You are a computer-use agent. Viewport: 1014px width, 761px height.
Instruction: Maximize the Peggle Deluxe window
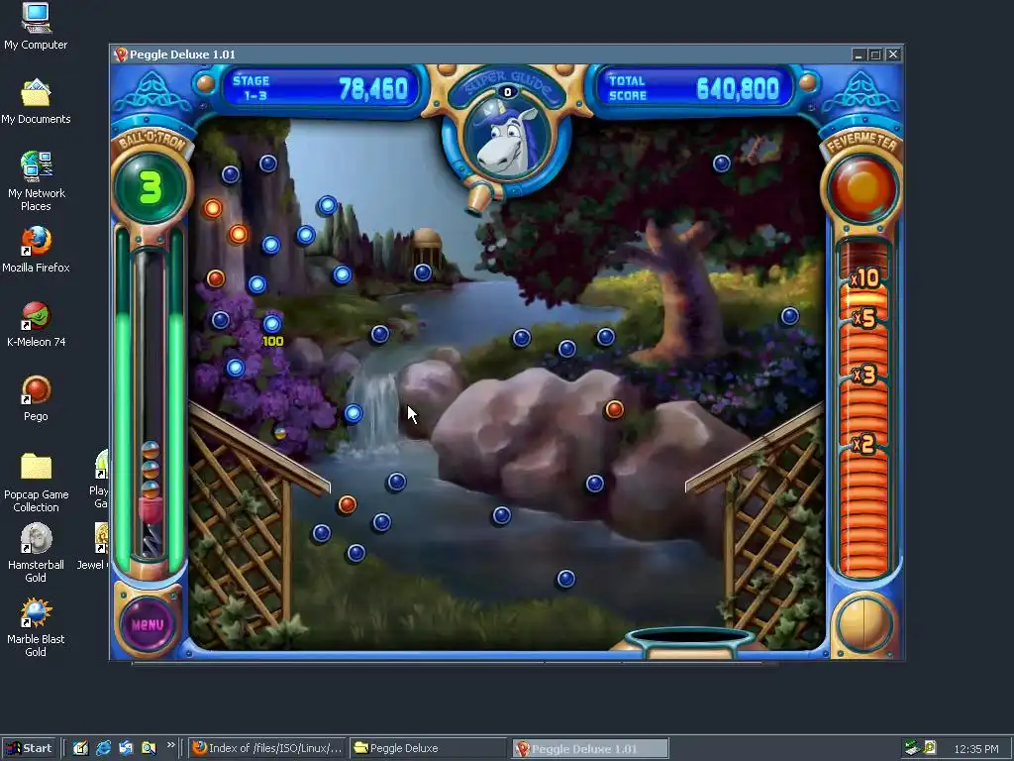pyautogui.click(x=875, y=55)
